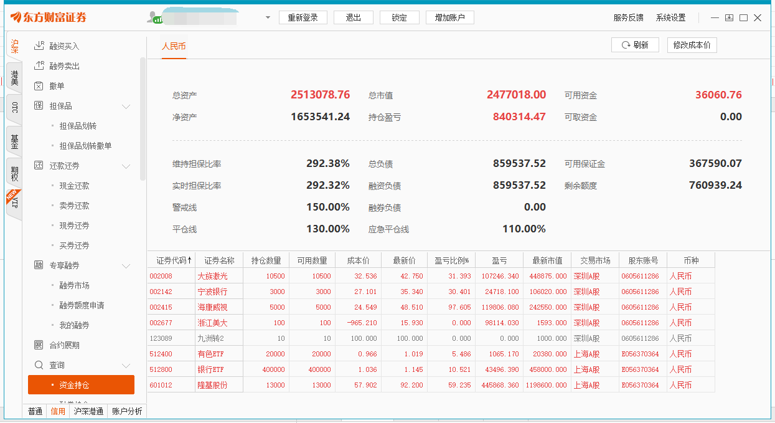Click the 退出 button
The height and width of the screenshot is (423, 775).
353,17
